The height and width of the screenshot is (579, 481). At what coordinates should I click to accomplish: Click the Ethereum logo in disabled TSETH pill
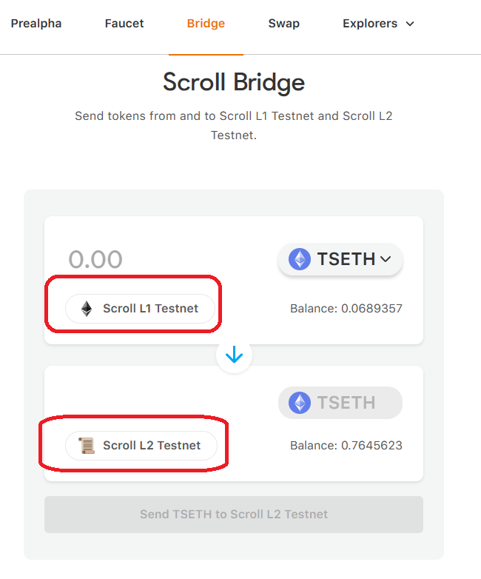click(300, 403)
